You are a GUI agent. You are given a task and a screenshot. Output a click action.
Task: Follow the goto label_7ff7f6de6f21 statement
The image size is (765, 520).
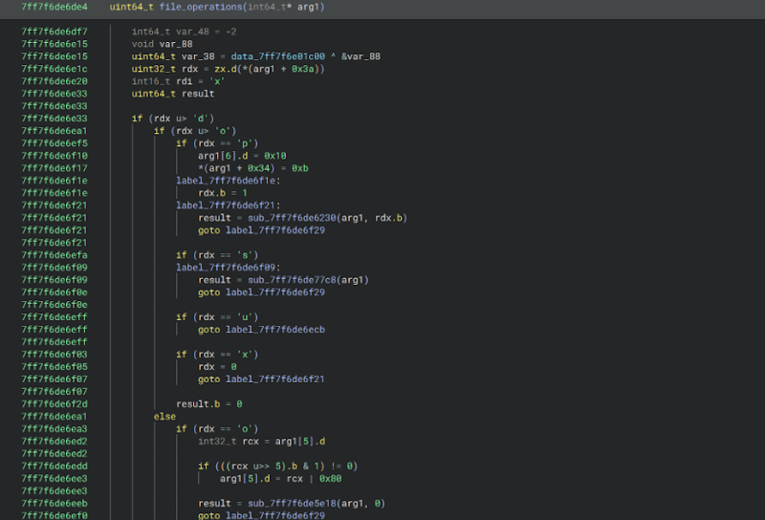click(261, 379)
